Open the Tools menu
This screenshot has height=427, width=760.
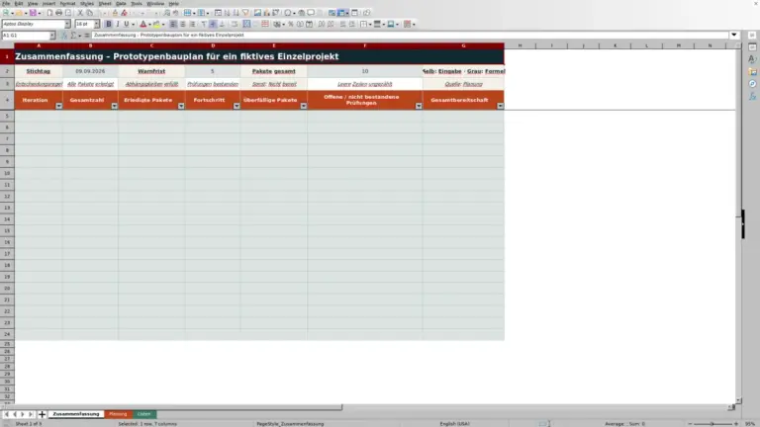[137, 3]
